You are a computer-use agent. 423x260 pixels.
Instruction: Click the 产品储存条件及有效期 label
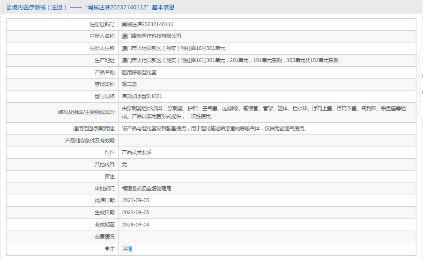pos(90,141)
